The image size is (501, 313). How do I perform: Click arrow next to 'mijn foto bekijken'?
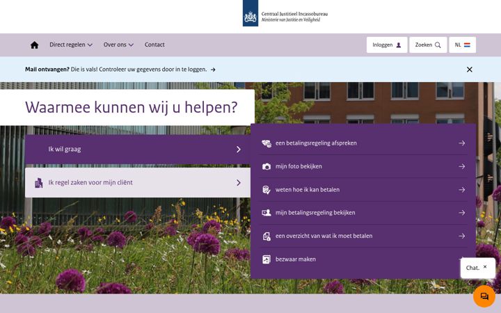tap(462, 166)
